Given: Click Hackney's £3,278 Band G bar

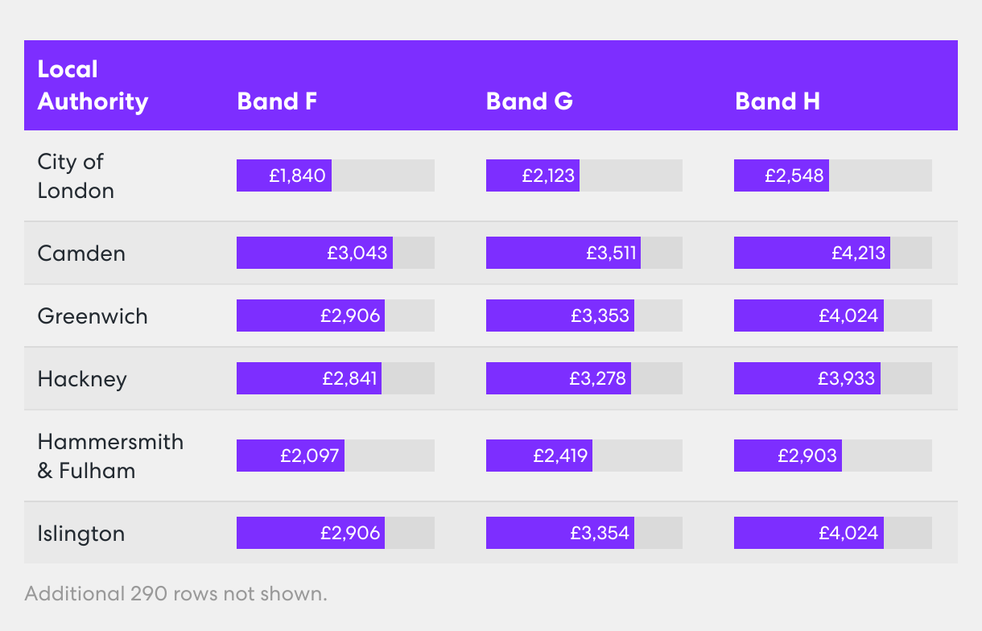Looking at the screenshot, I should pyautogui.click(x=559, y=378).
